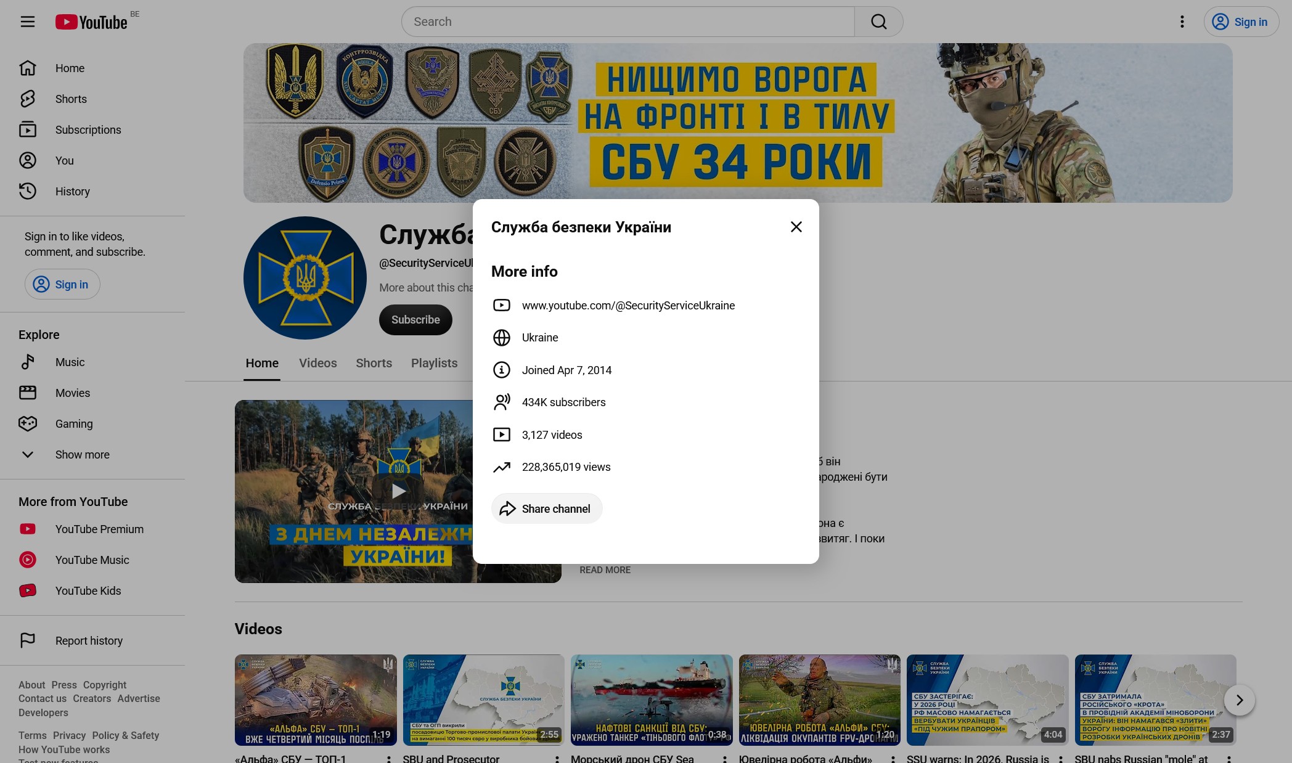Viewport: 1292px width, 763px height.
Task: Subscribe to the channel
Action: click(x=415, y=320)
